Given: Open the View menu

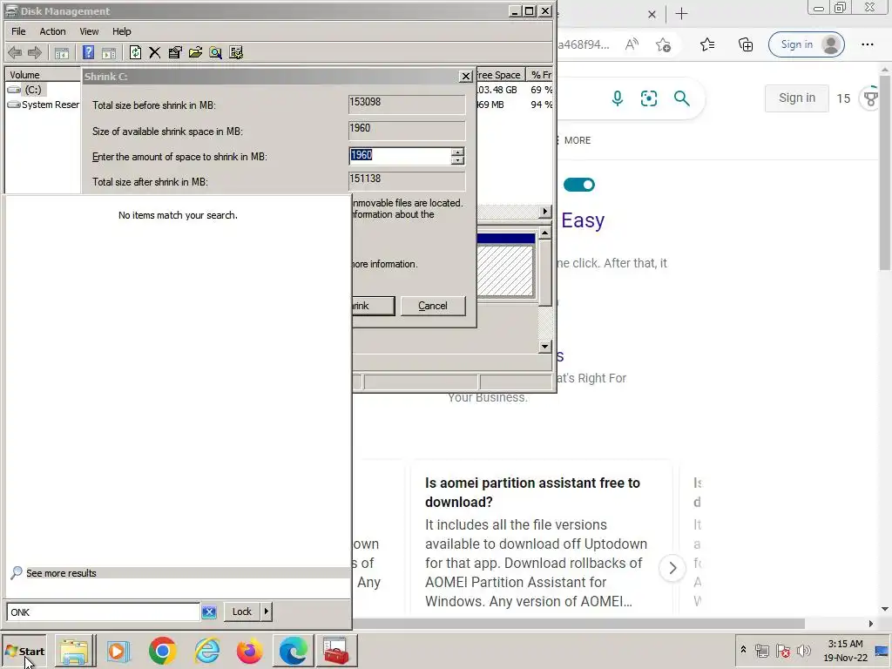Looking at the screenshot, I should (89, 31).
